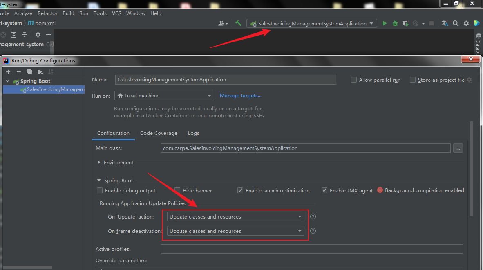Click the Main class input field
This screenshot has height=270, width=483.
(x=306, y=148)
